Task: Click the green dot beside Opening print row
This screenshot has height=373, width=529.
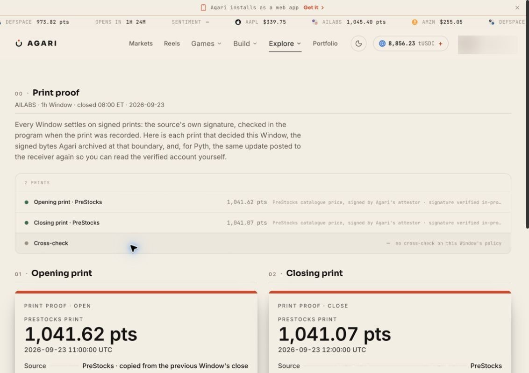Action: click(x=26, y=202)
